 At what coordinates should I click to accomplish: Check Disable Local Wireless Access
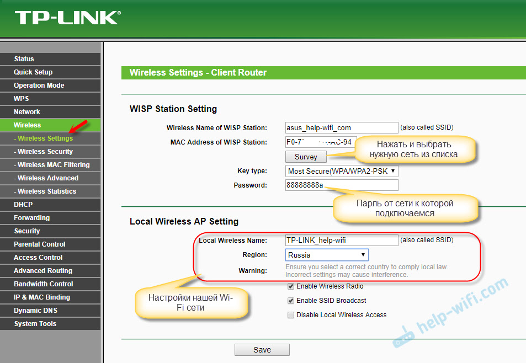(x=291, y=315)
